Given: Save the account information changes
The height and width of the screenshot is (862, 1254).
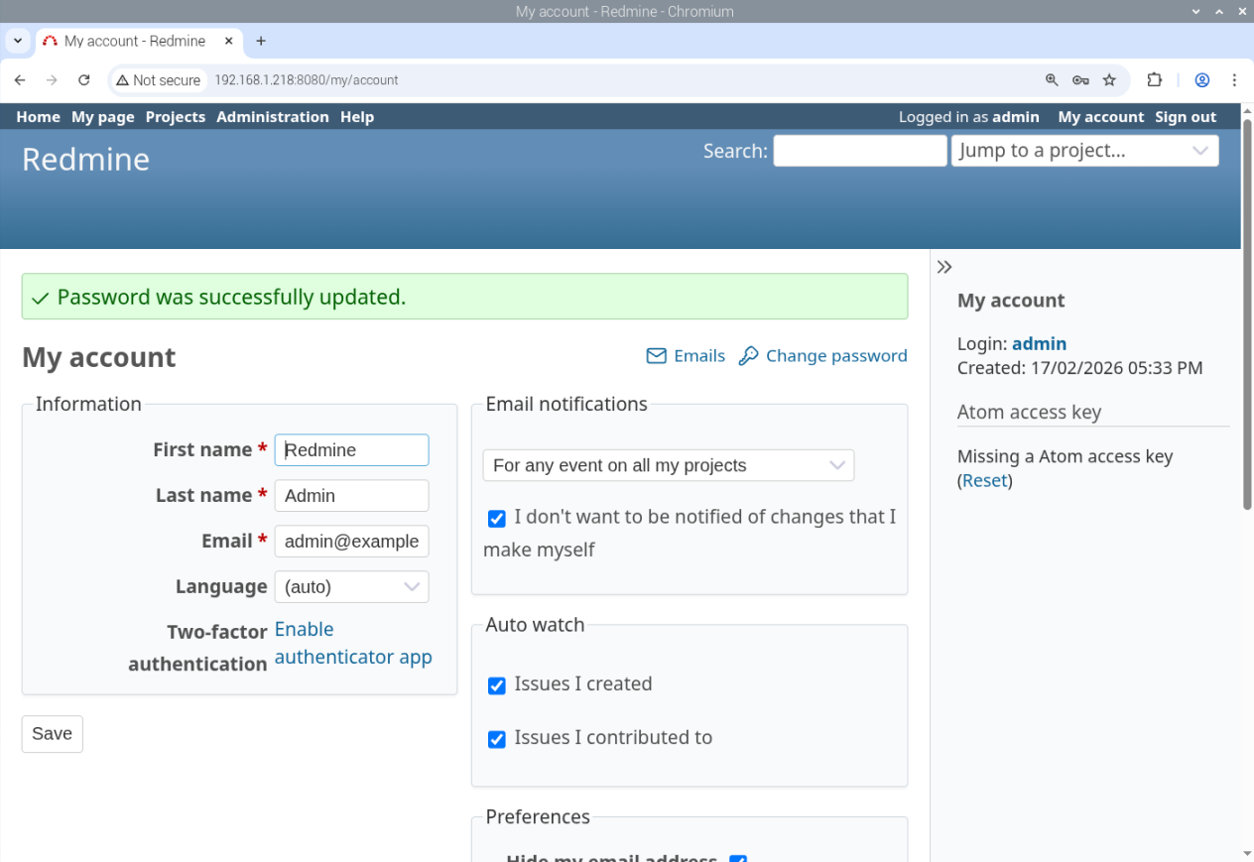Looking at the screenshot, I should point(52,733).
